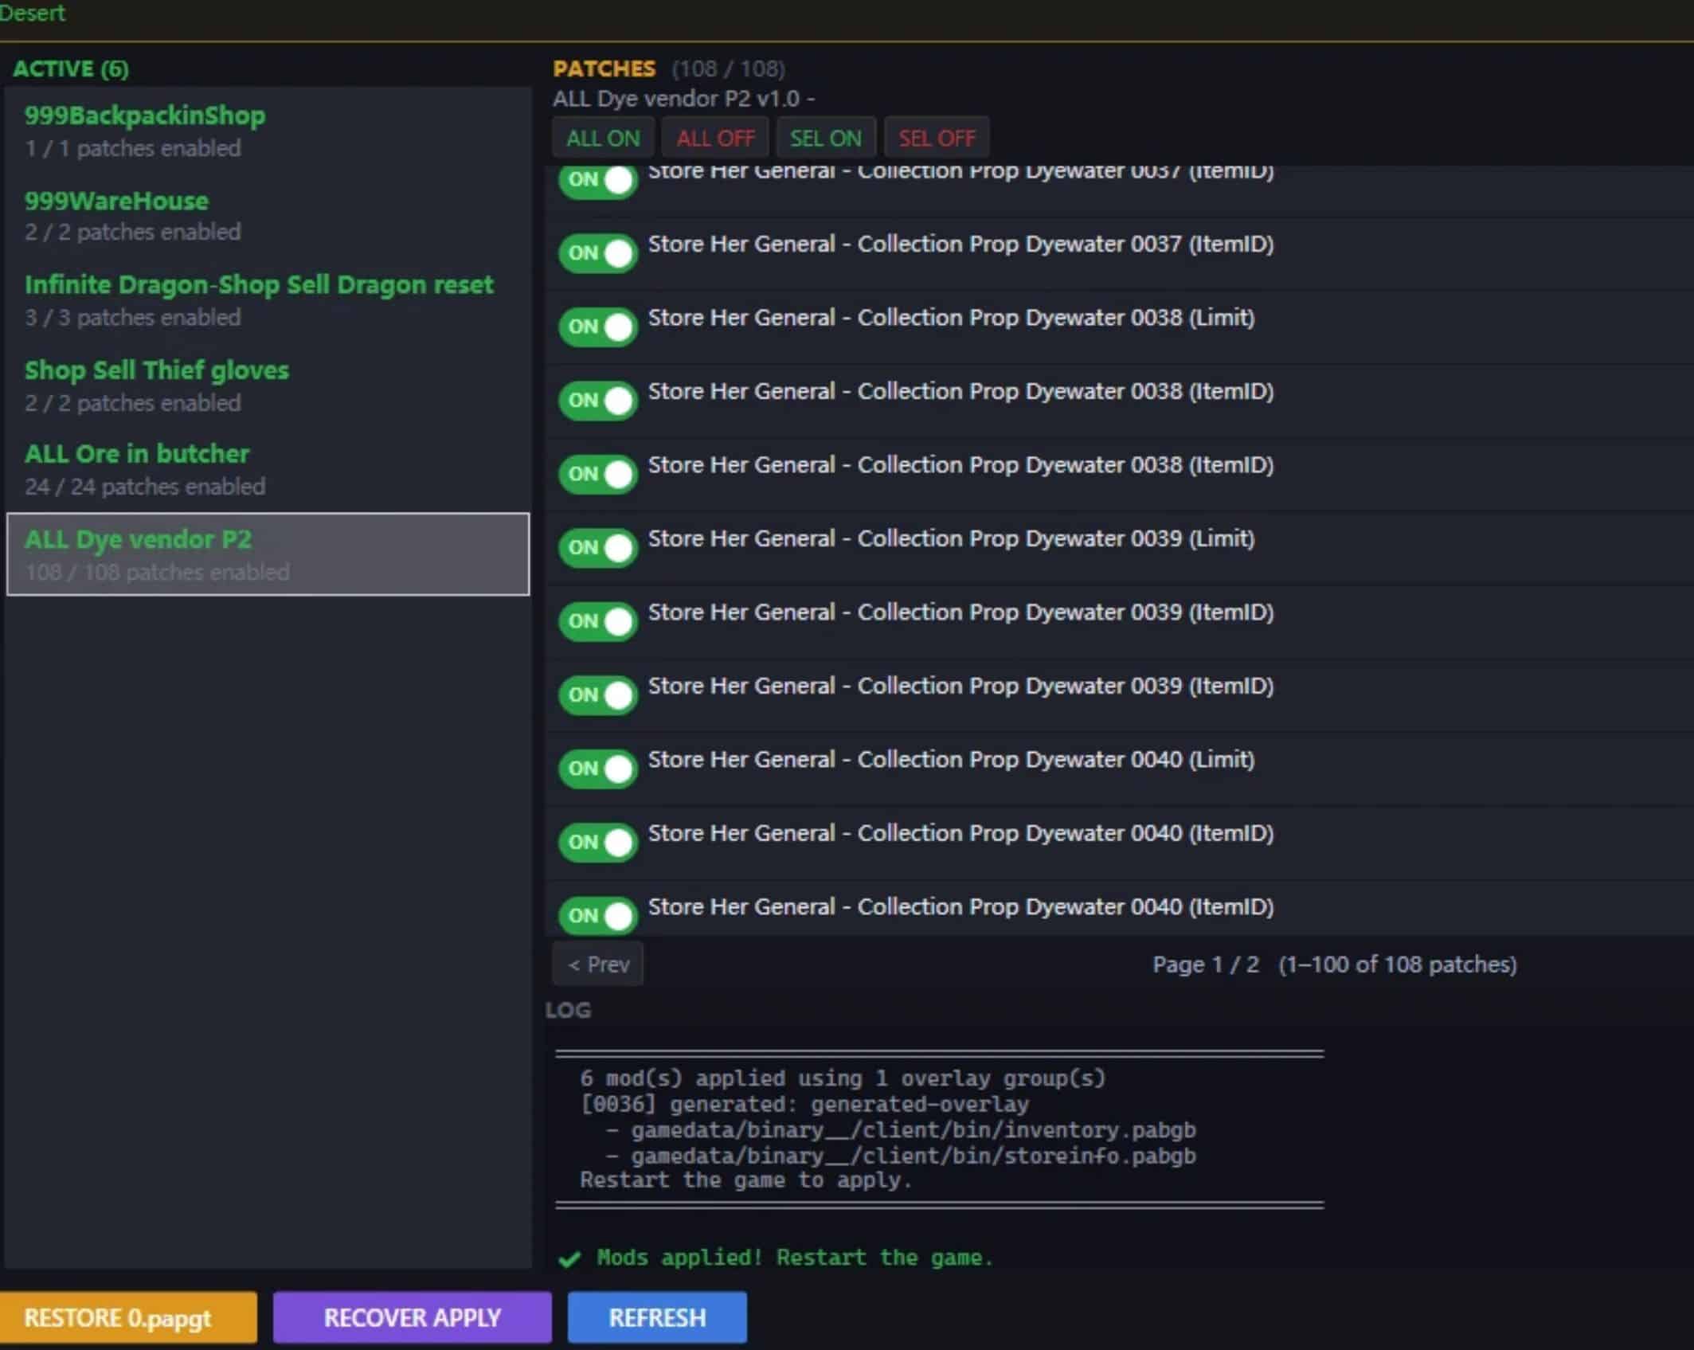Click the SEL ON button
1694x1350 pixels.
click(825, 139)
